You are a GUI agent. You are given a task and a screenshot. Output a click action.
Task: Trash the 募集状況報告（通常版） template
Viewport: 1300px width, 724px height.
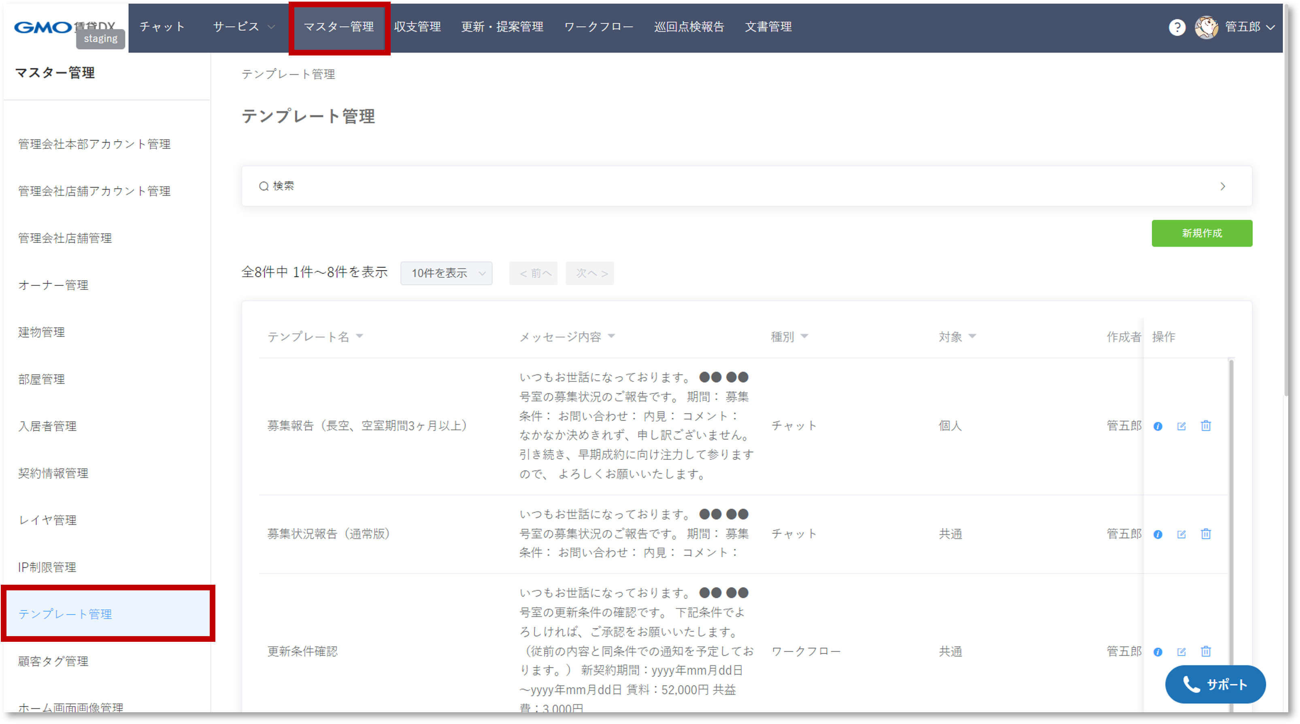1206,534
